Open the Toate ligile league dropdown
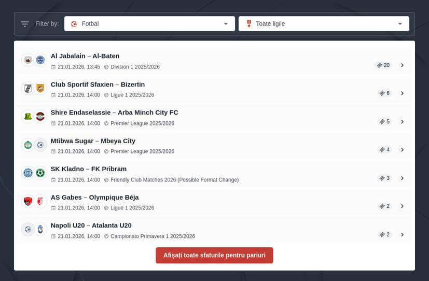The image size is (429, 281). pyautogui.click(x=324, y=24)
